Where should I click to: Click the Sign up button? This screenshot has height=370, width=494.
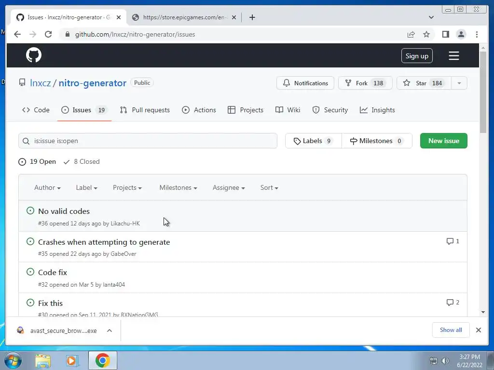(416, 56)
